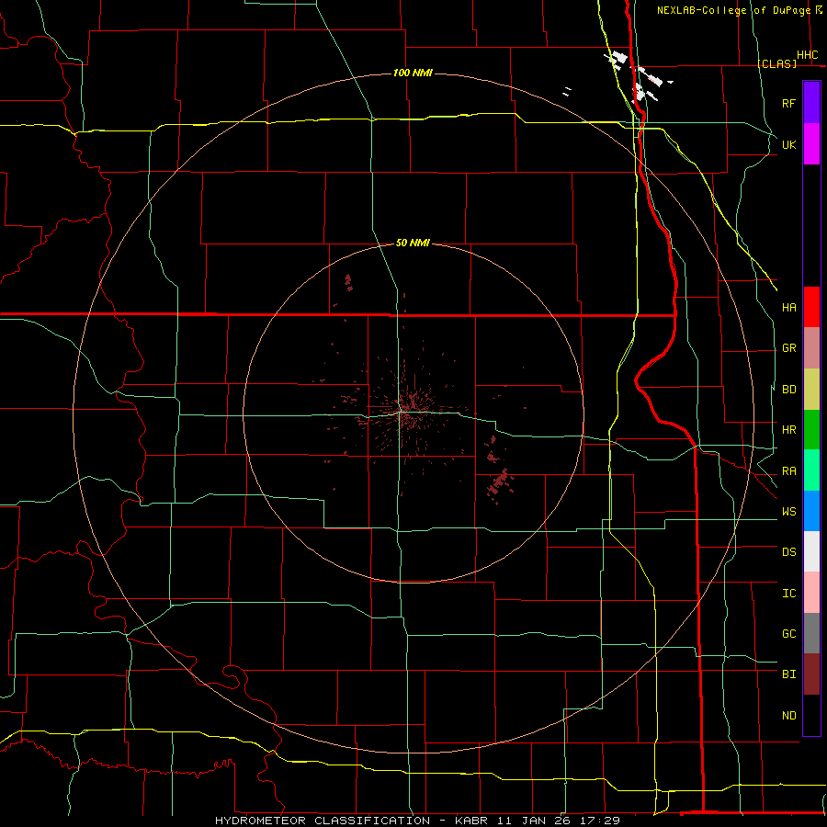
Task: Click 'NEXLAB-College of DuPage' credit text
Action: coord(735,10)
